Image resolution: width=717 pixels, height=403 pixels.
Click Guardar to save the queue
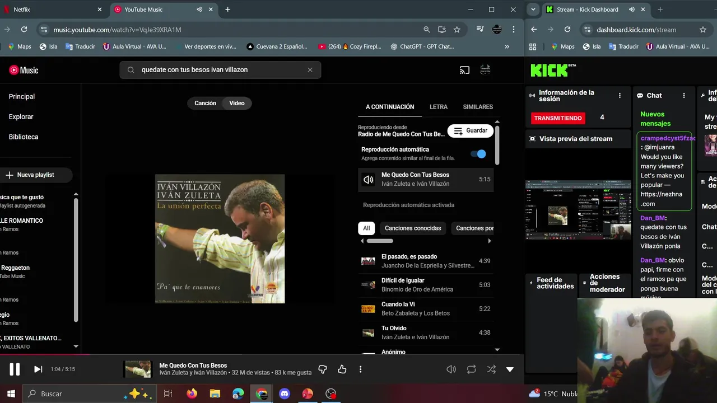click(x=471, y=130)
